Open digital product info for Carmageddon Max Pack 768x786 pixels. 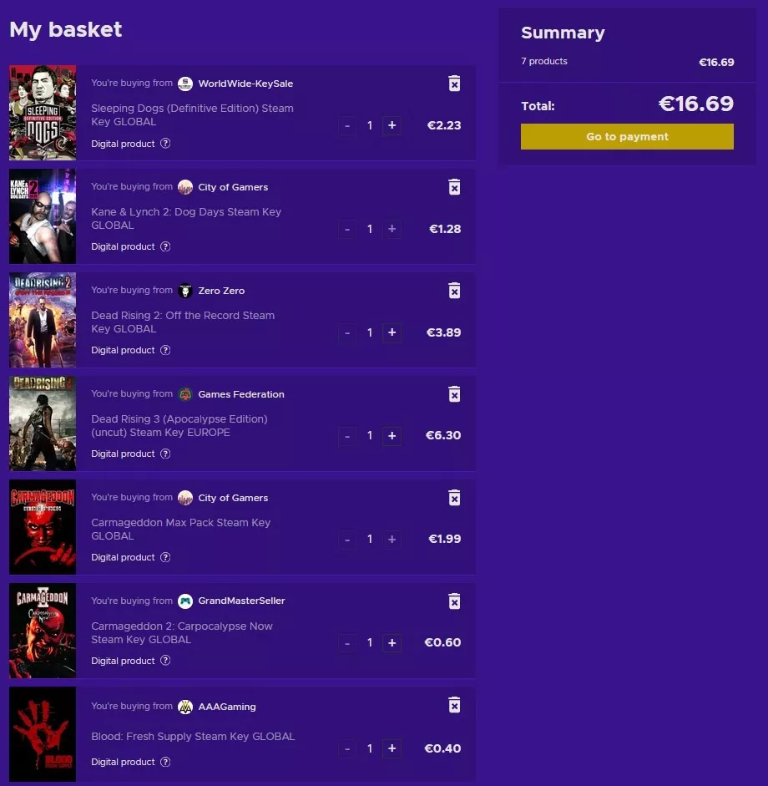click(x=165, y=557)
